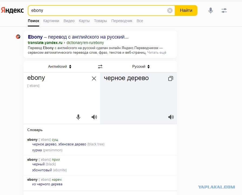Screen dimensions: 242x195
Task: Open dictionary entry хурма
Action: [x=37, y=150]
